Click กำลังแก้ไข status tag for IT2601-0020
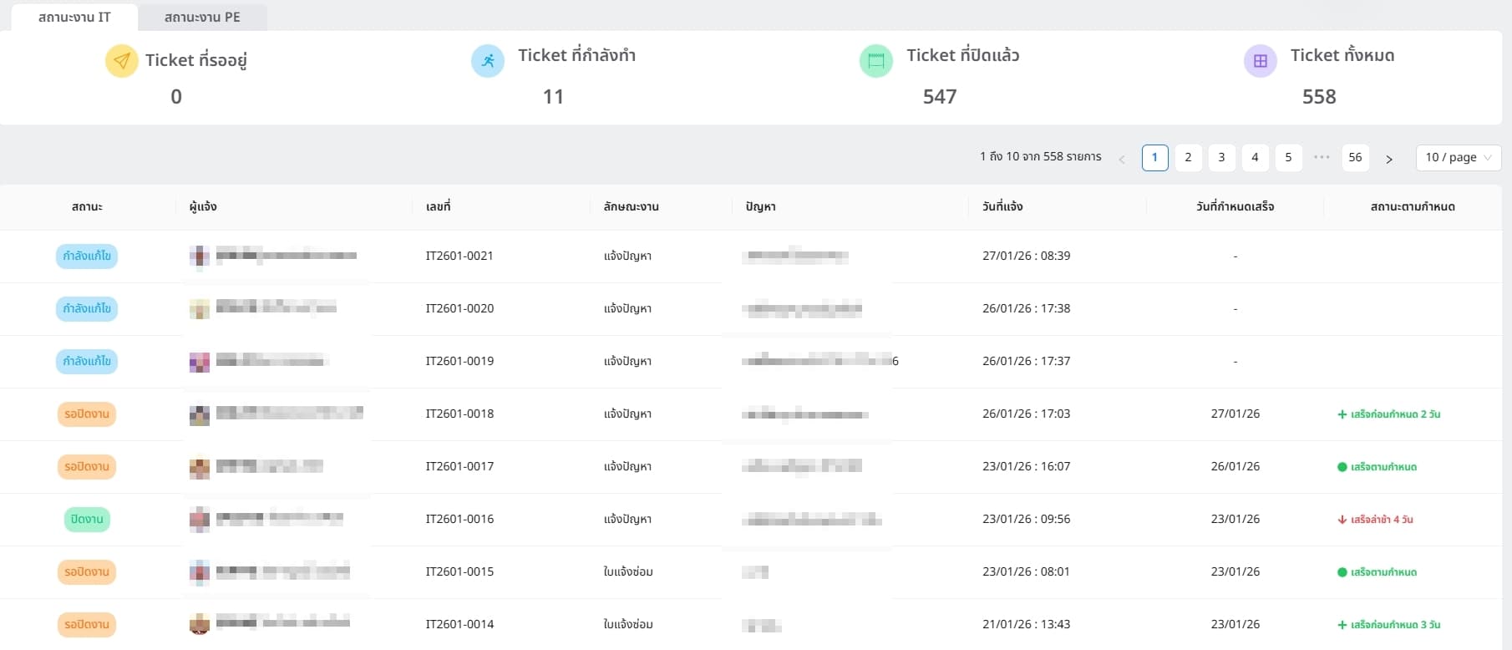 click(x=87, y=308)
